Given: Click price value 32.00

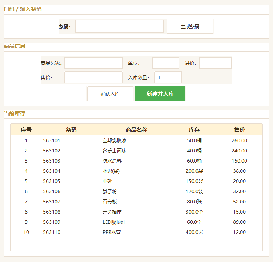Looking at the screenshot, I should coord(240,191).
